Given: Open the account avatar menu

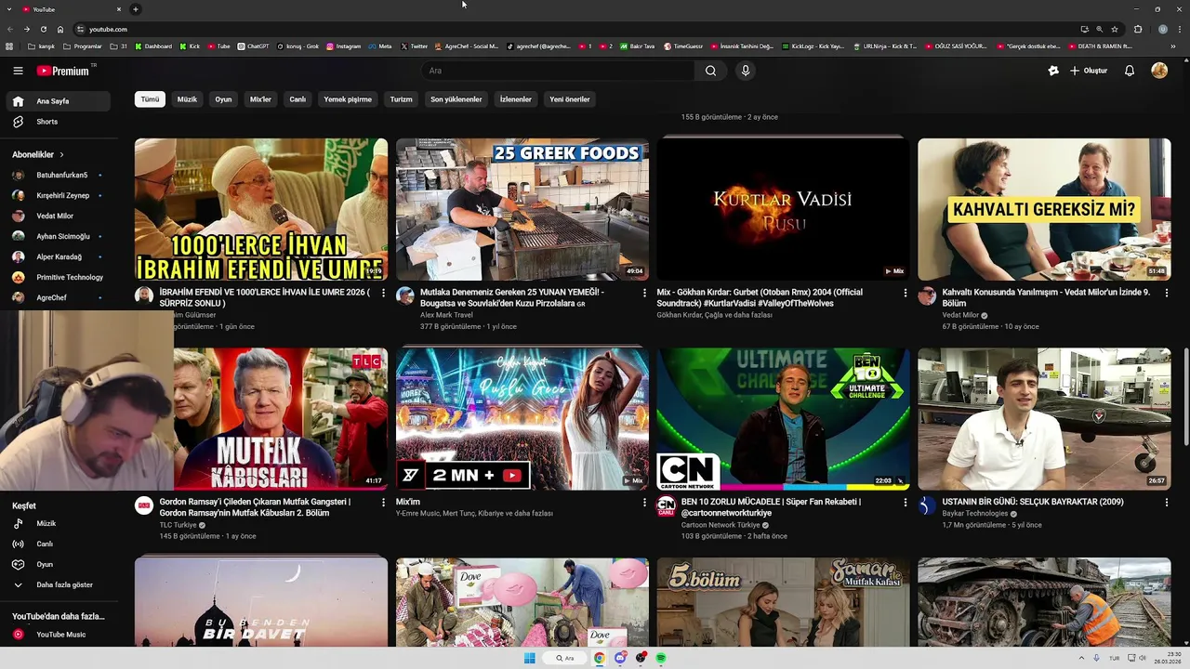Looking at the screenshot, I should tap(1159, 71).
